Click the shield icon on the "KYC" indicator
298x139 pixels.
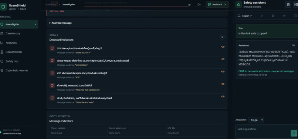coord(52,73)
